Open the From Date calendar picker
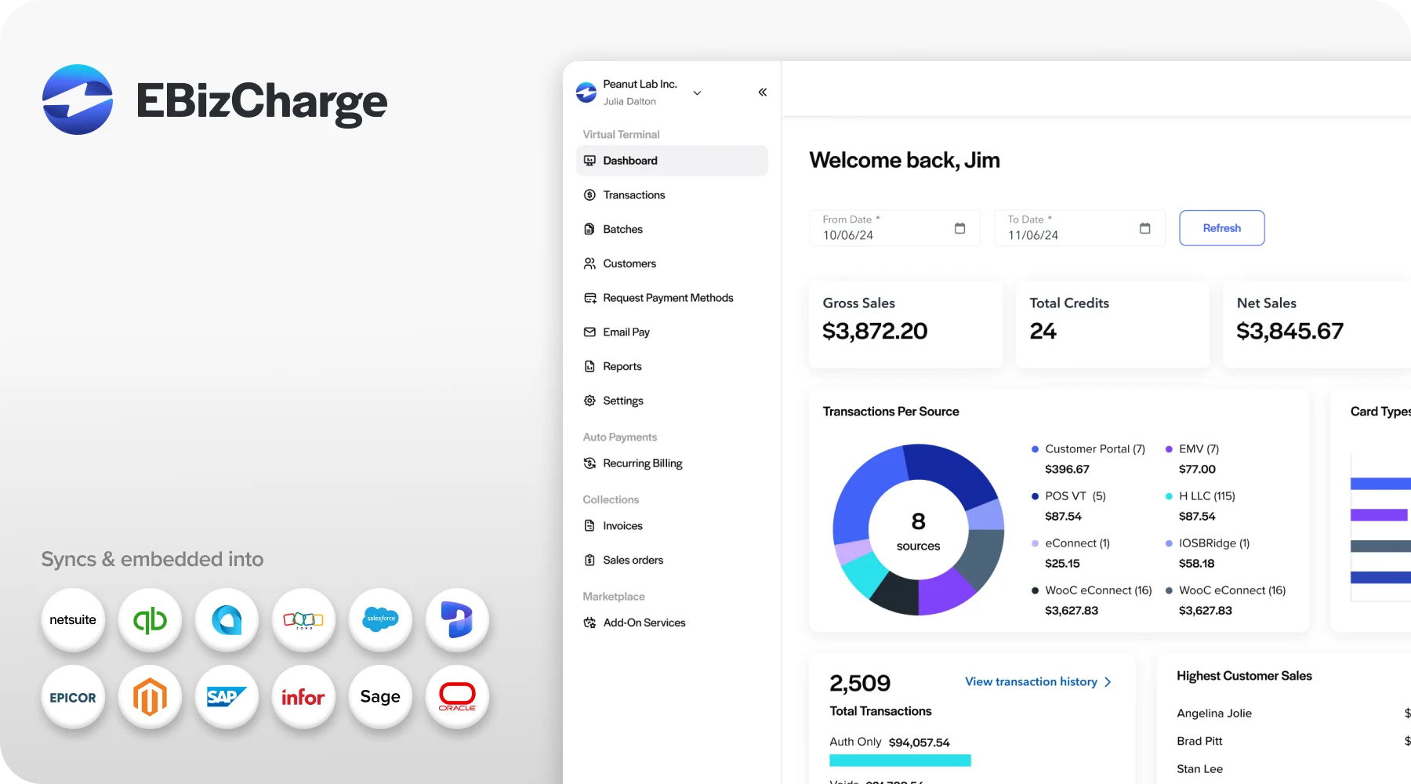Viewport: 1411px width, 784px height. click(x=959, y=228)
